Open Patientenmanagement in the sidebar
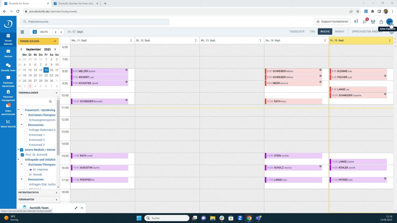Image resolution: width=397 pixels, height=223 pixels. tap(8, 95)
